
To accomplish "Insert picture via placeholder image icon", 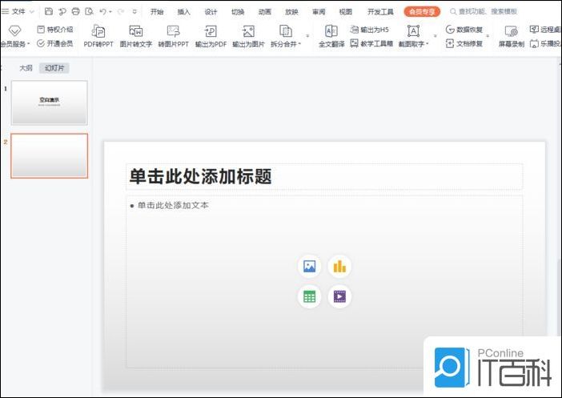I will (x=309, y=267).
